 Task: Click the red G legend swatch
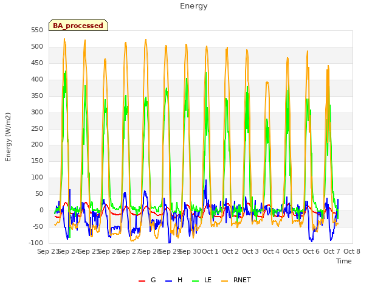coord(142,281)
